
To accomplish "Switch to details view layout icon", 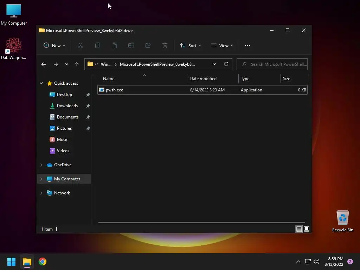I will coord(299,229).
